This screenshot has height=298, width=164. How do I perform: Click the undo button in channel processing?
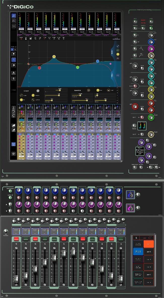click(x=151, y=21)
